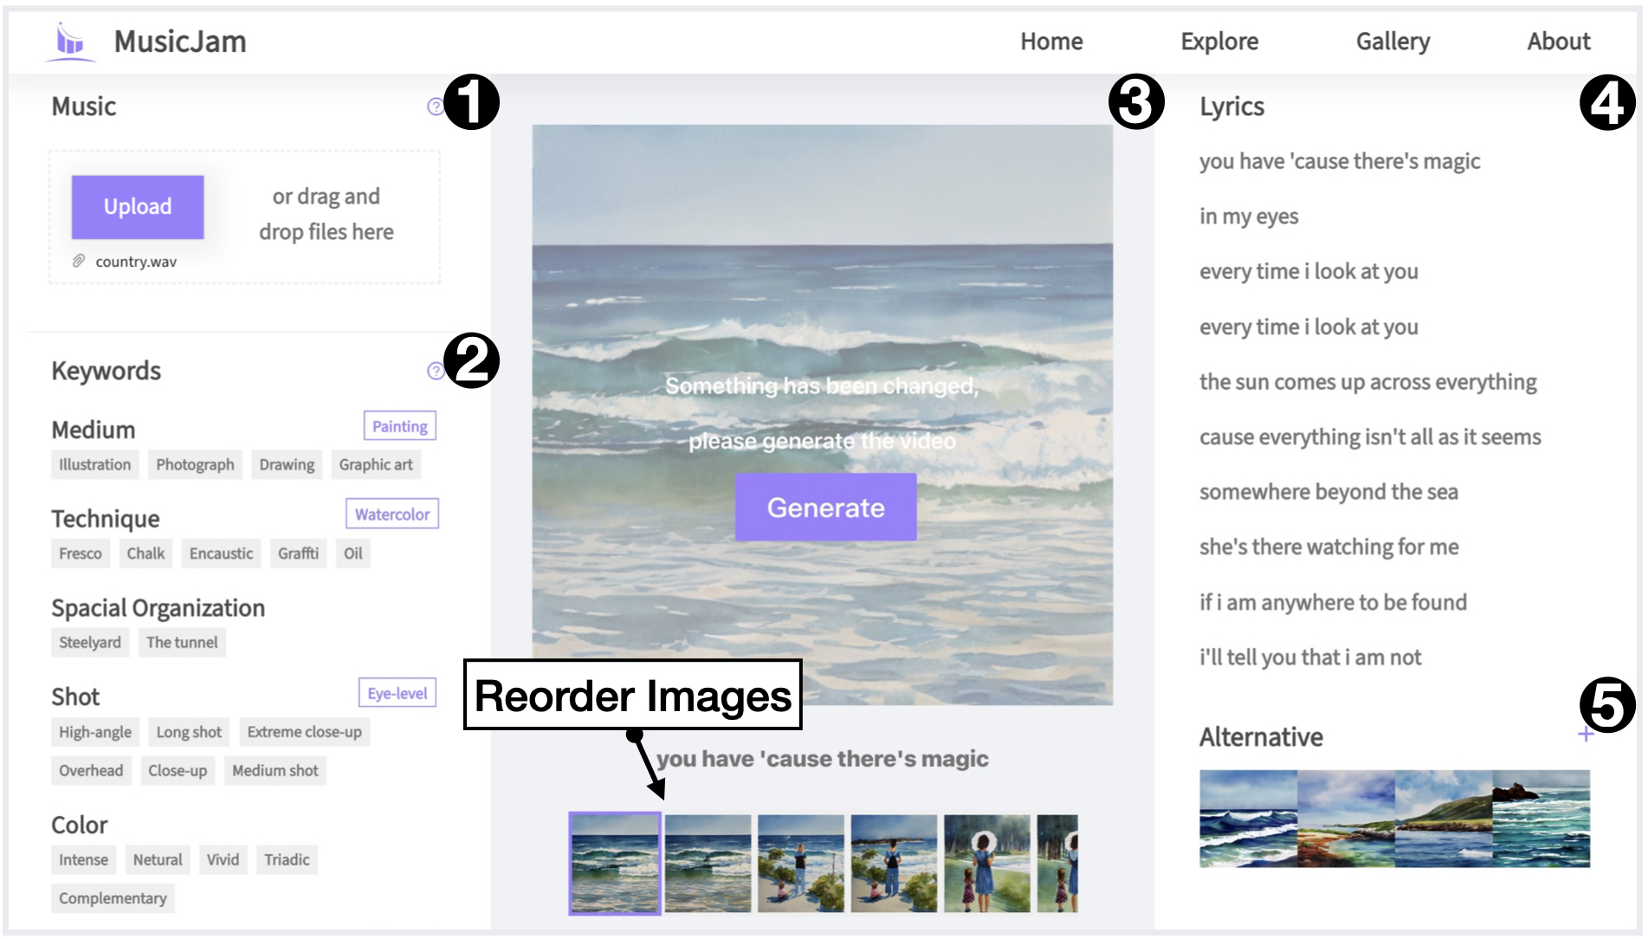Screen dimensions: 1648x939
Task: Select the High-angle shot
Action: pos(95,732)
